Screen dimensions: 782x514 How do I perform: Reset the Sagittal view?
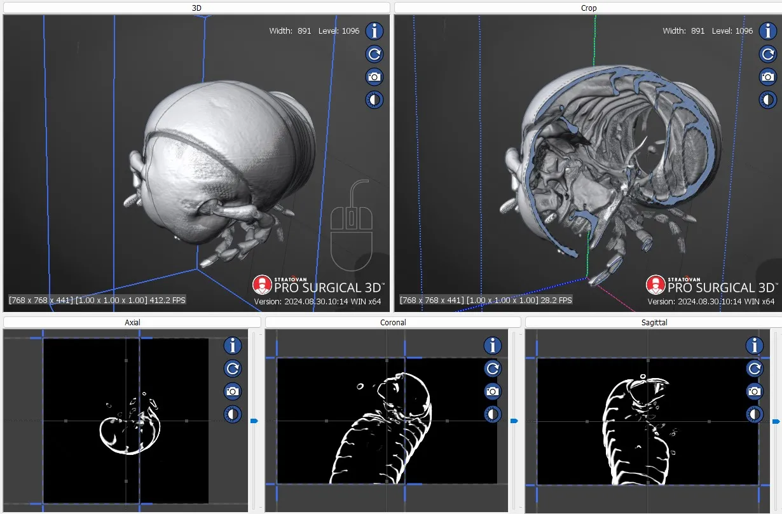pyautogui.click(x=754, y=369)
